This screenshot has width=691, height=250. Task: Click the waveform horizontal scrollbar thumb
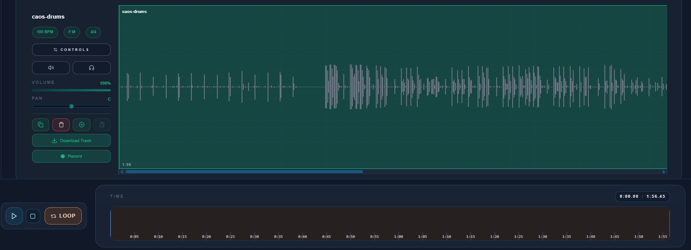point(244,172)
